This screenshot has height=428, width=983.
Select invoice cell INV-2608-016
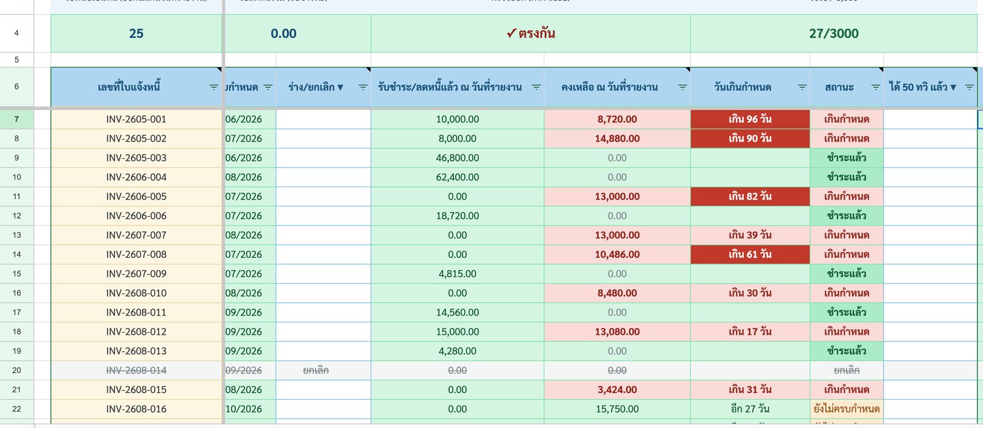click(x=136, y=409)
